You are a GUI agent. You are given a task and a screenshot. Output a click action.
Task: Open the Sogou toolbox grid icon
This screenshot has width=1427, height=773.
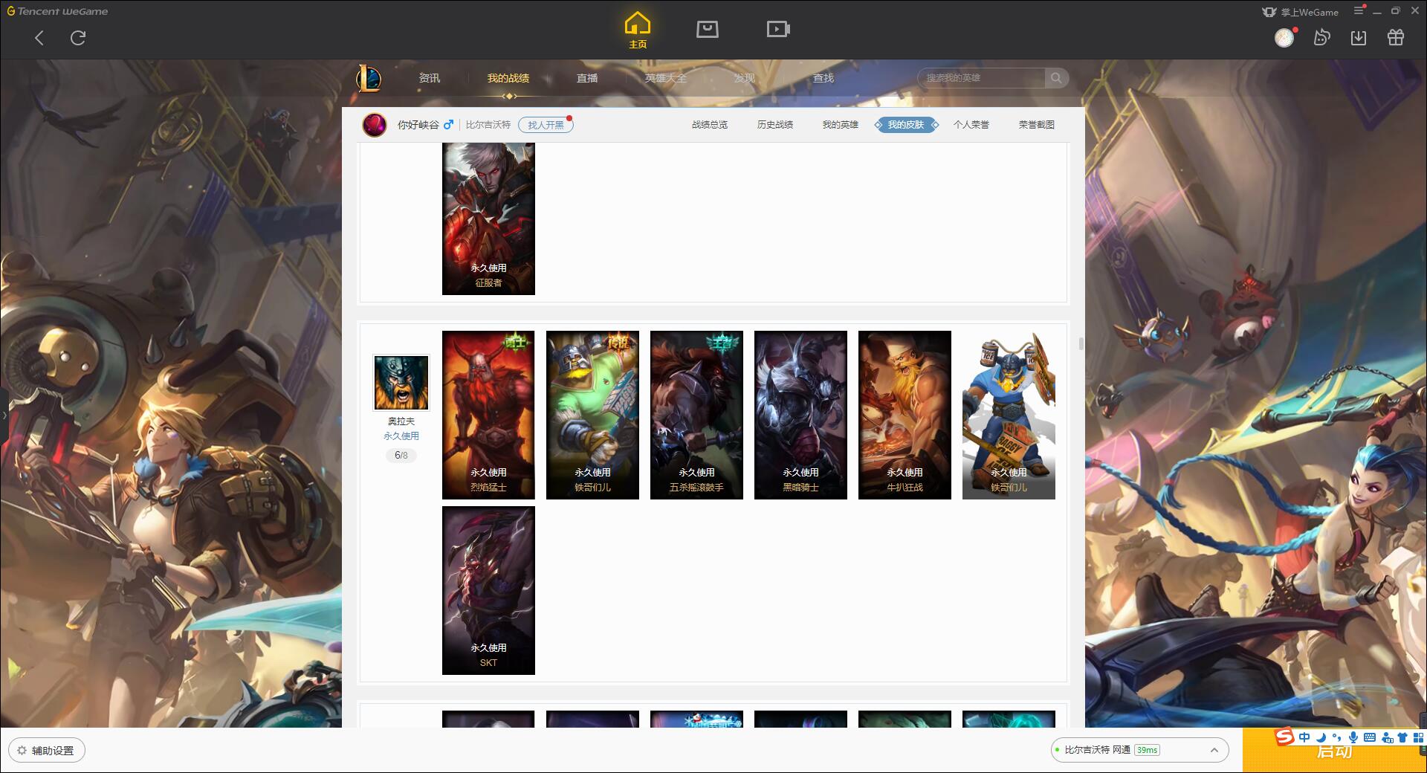coord(1419,737)
